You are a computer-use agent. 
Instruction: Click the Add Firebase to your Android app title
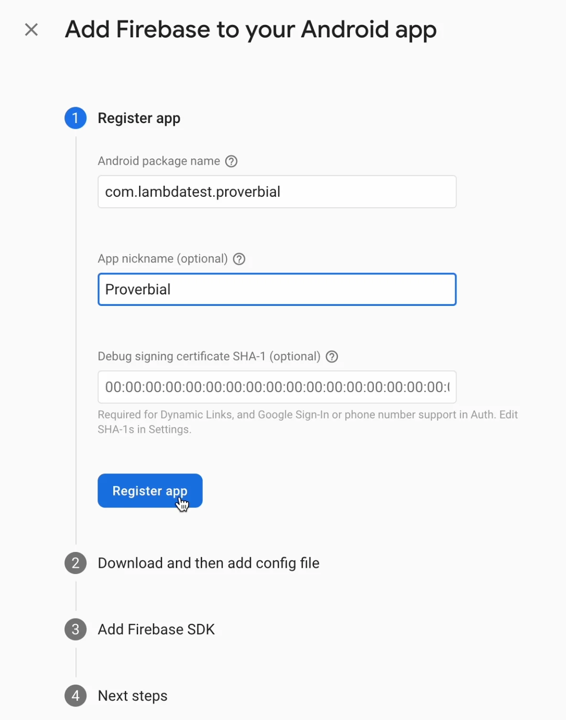pyautogui.click(x=250, y=30)
